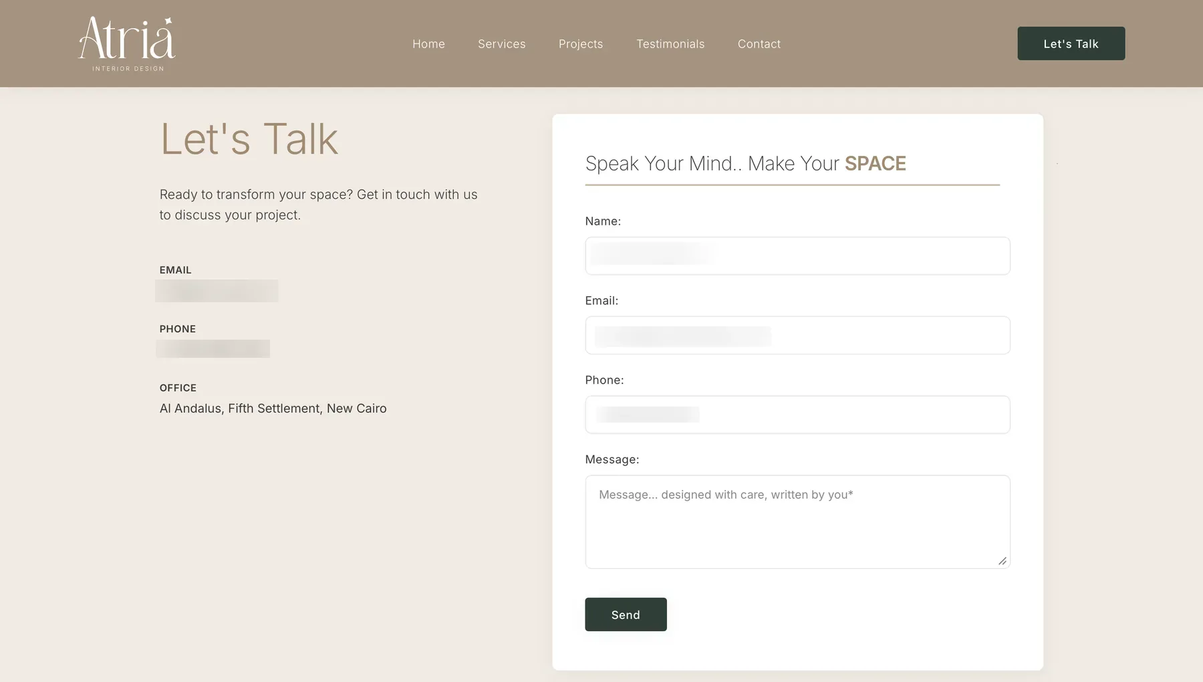
Task: Click the Message textarea resize handle
Action: [1002, 561]
